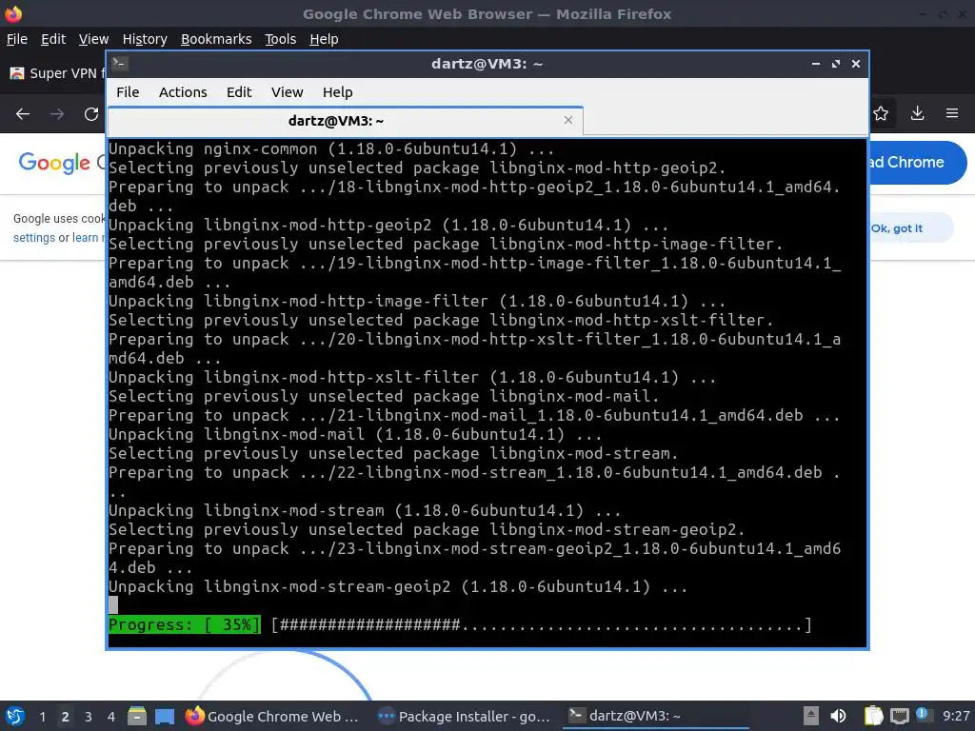Open the update notifier tray icon

[924, 715]
